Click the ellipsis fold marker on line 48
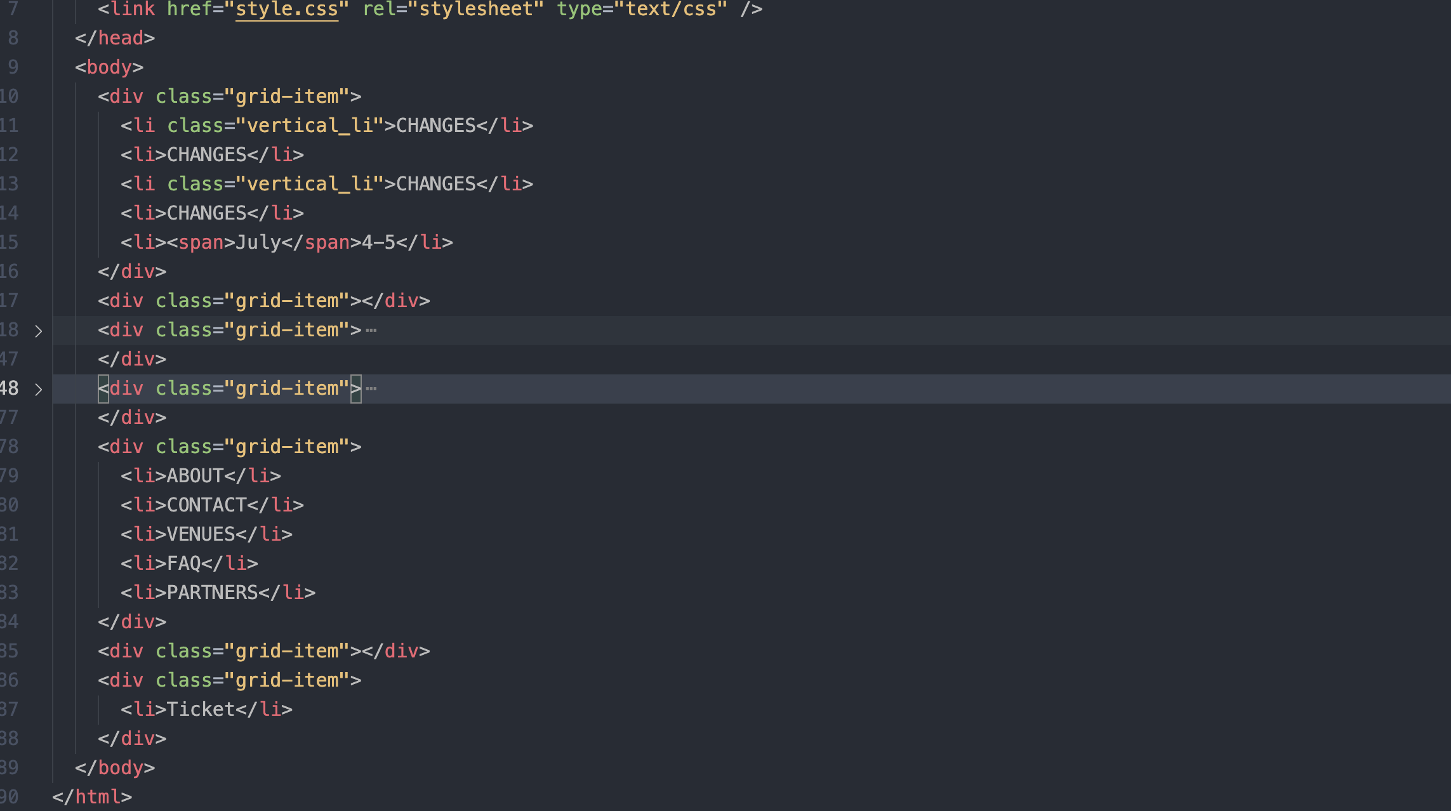Screen dimensions: 1451x811 (371, 389)
